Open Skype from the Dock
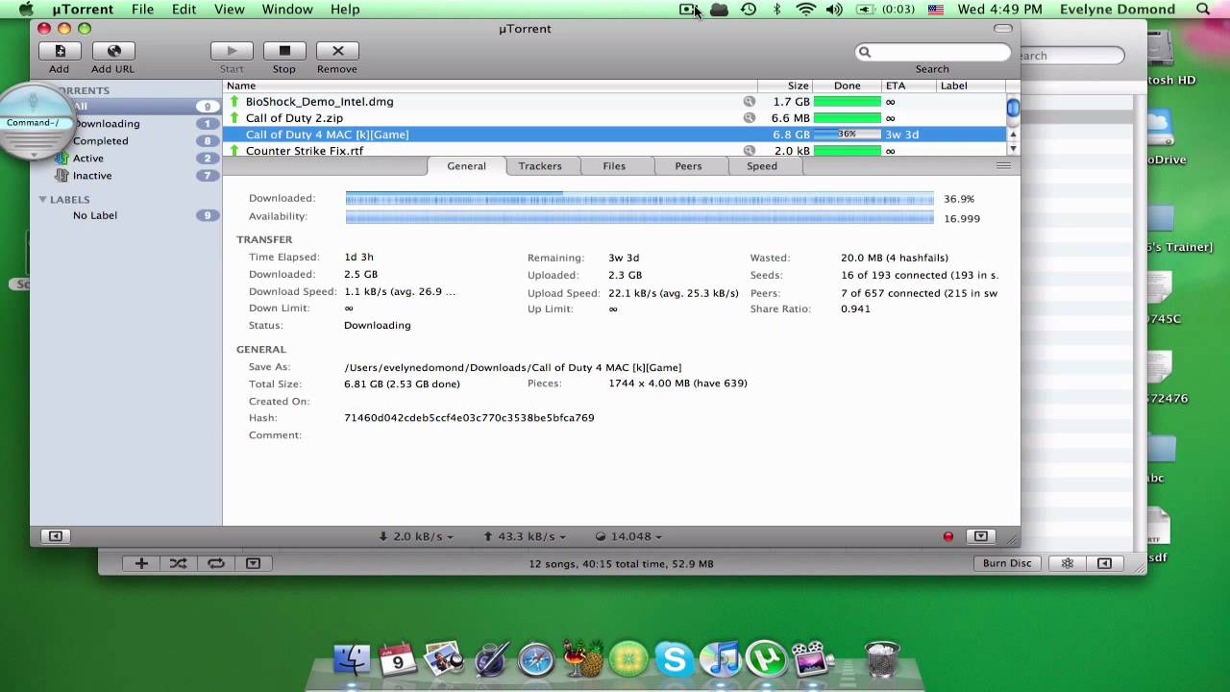This screenshot has height=692, width=1230. (675, 659)
